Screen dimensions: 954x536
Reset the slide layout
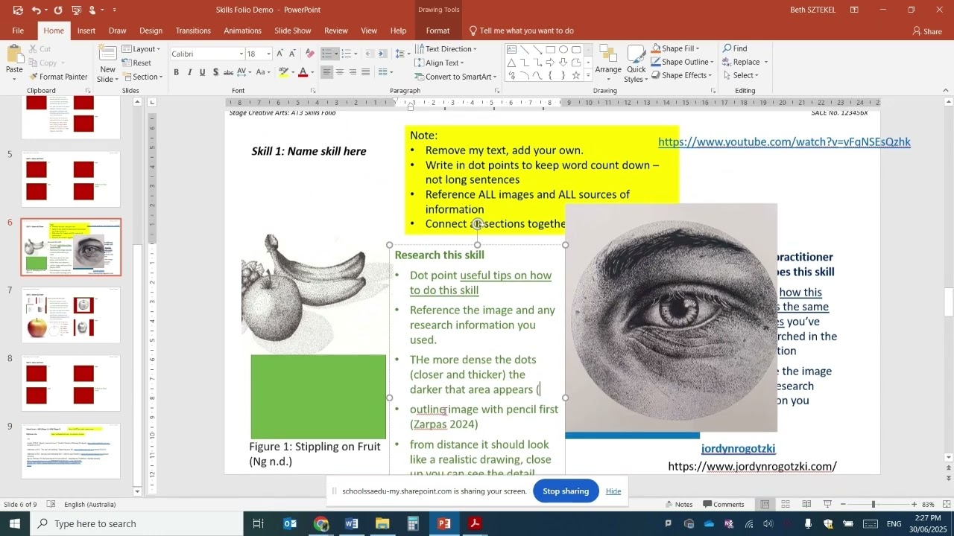pos(136,63)
